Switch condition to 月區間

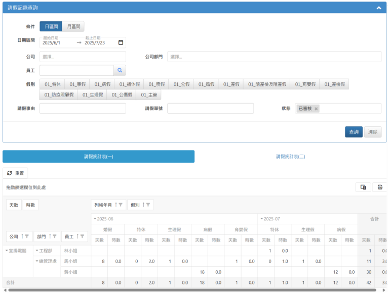[74, 26]
